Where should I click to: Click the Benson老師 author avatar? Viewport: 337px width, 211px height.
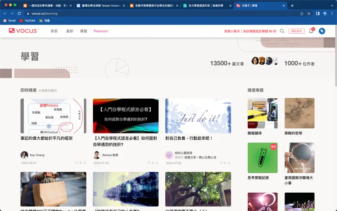click(97, 155)
